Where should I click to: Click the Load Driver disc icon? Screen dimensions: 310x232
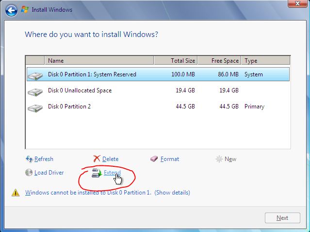tap(29, 173)
